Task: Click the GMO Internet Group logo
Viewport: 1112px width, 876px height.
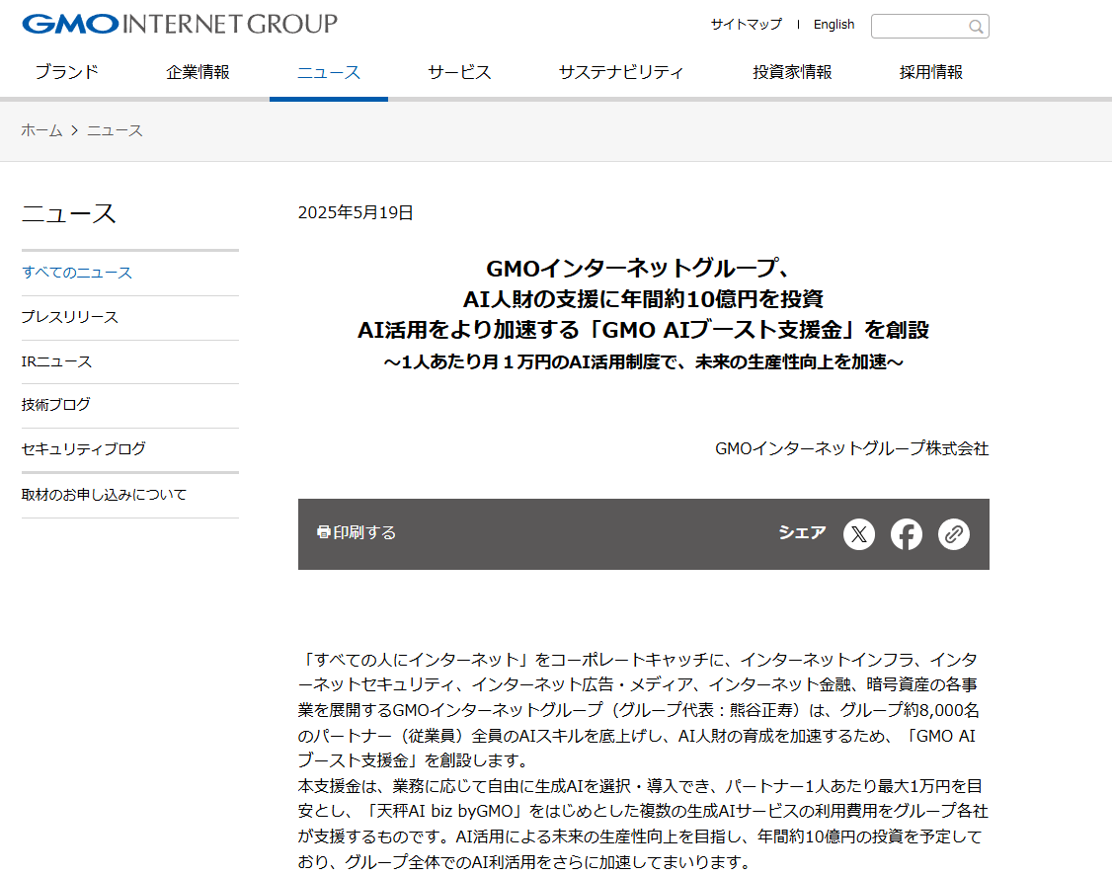Action: [180, 24]
